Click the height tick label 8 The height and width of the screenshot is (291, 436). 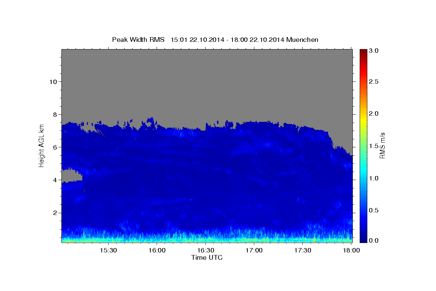click(54, 114)
